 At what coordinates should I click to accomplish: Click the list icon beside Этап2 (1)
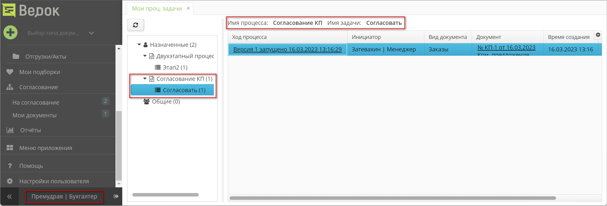tap(158, 67)
